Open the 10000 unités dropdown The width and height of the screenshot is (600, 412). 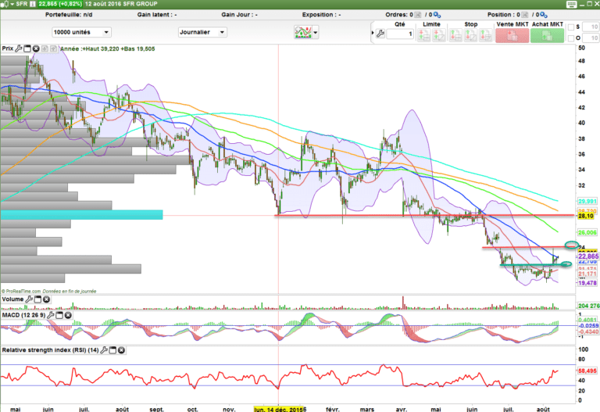pyautogui.click(x=81, y=32)
